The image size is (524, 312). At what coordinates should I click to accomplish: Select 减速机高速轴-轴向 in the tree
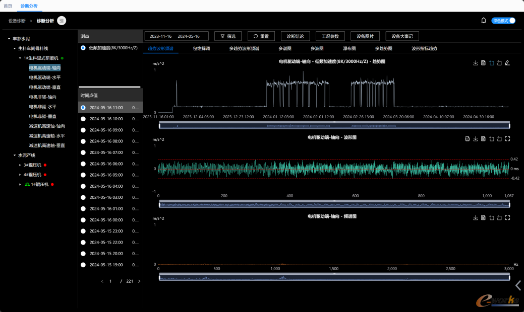pyautogui.click(x=47, y=126)
